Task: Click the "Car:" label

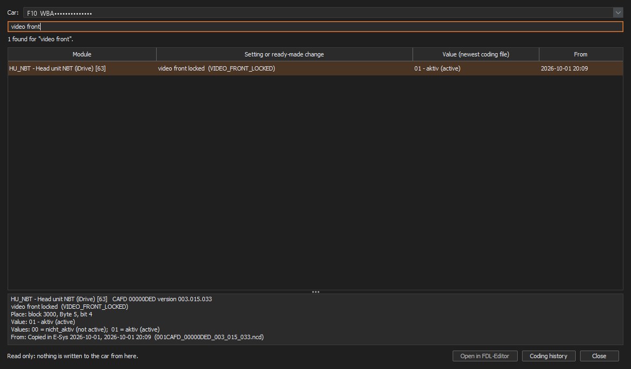Action: click(x=13, y=13)
